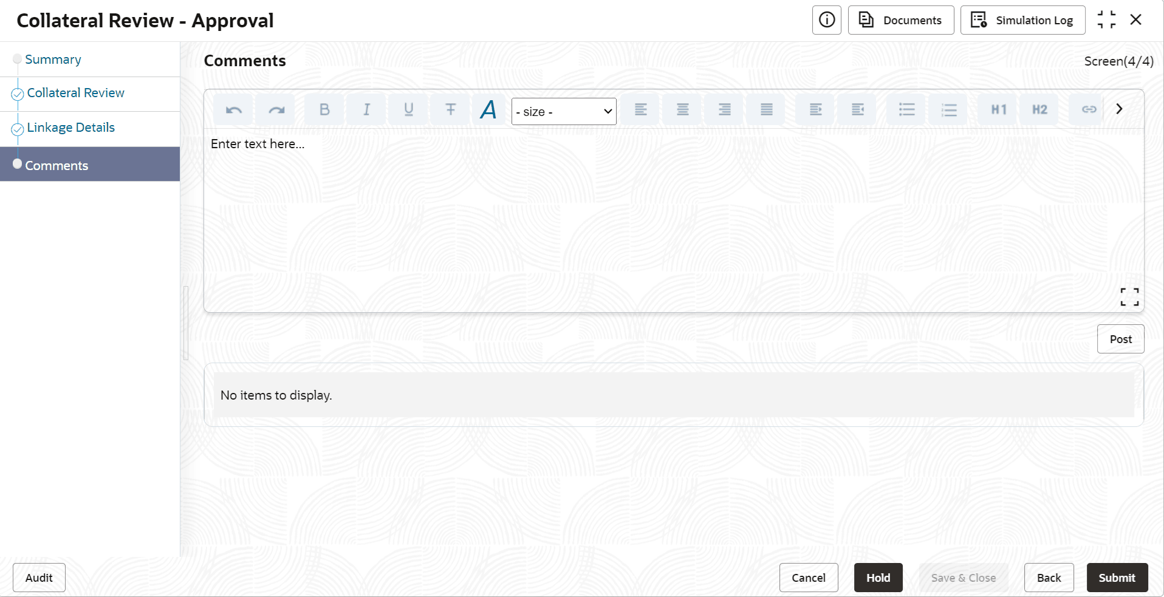
Task: Post the comment
Action: click(1120, 339)
